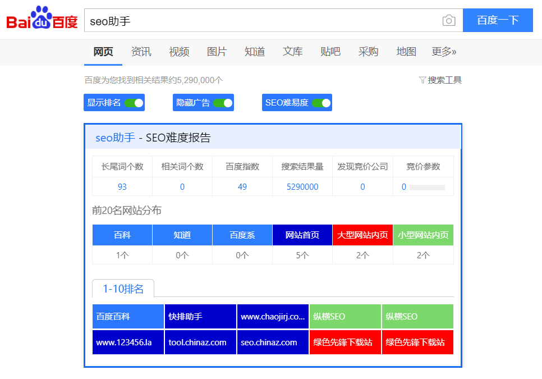Image resolution: width=542 pixels, height=379 pixels.
Task: Click the 相关词个数 column header
Action: 182,167
